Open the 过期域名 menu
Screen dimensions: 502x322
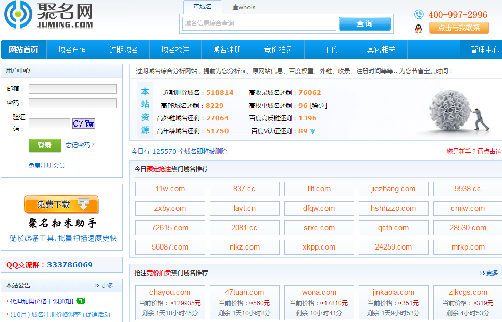tap(123, 49)
